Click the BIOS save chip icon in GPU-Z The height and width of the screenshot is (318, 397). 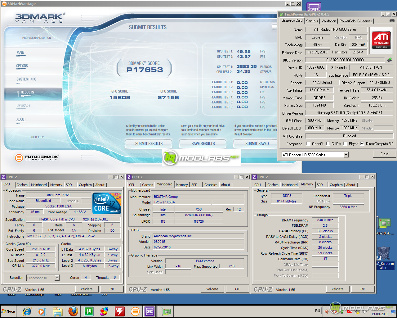(390, 60)
